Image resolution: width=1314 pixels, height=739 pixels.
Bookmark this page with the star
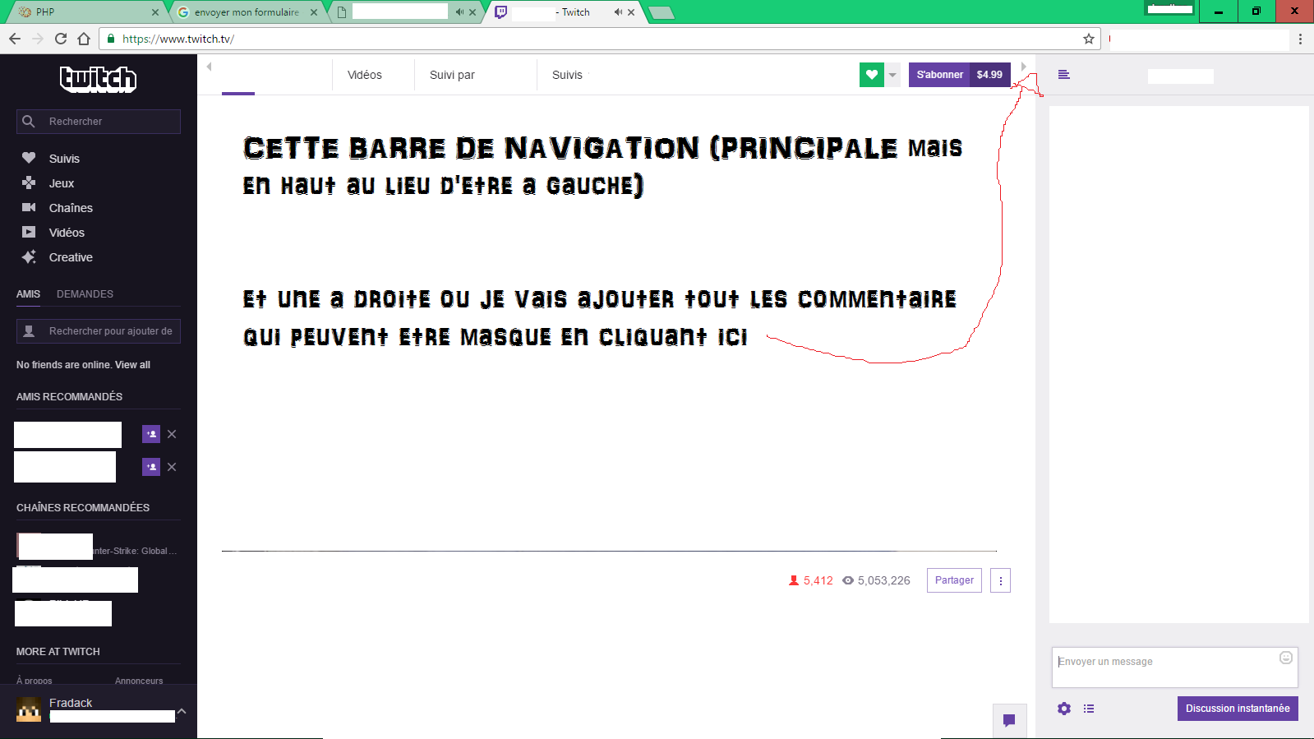(x=1089, y=39)
